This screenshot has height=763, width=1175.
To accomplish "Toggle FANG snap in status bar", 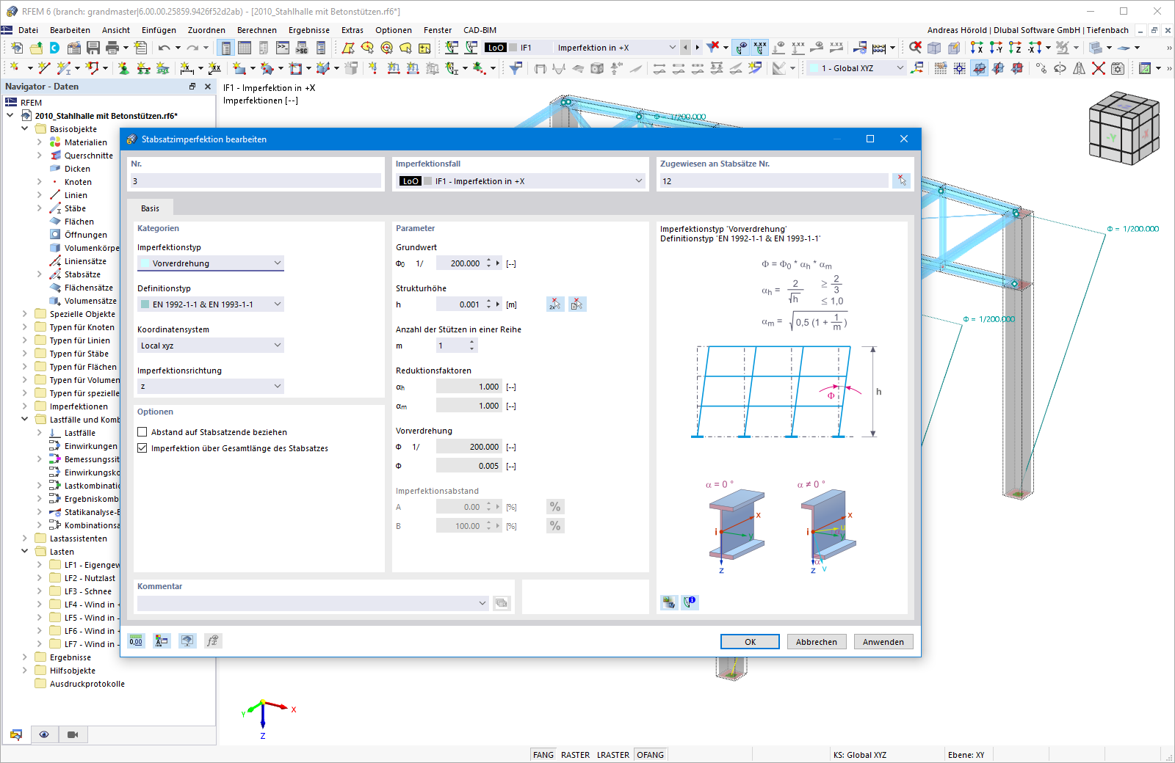I will (543, 755).
